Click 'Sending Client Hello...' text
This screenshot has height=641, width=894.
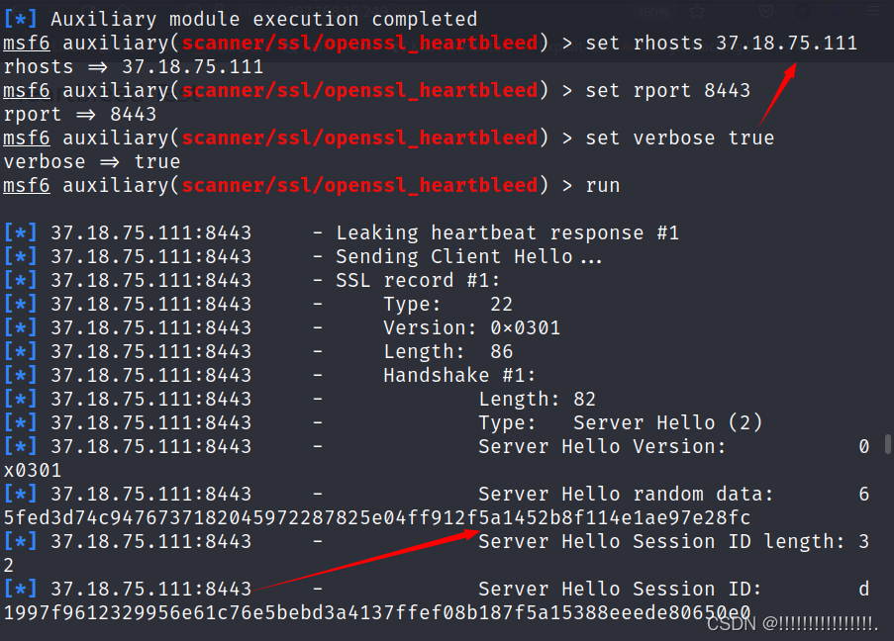point(468,257)
